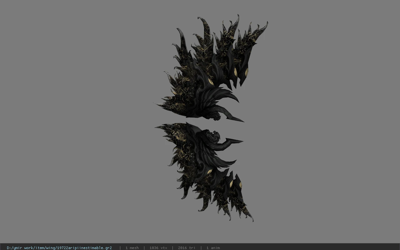The image size is (400, 250).
Task: Click the "1036 vtx" status bar entry
Action: 158,248
